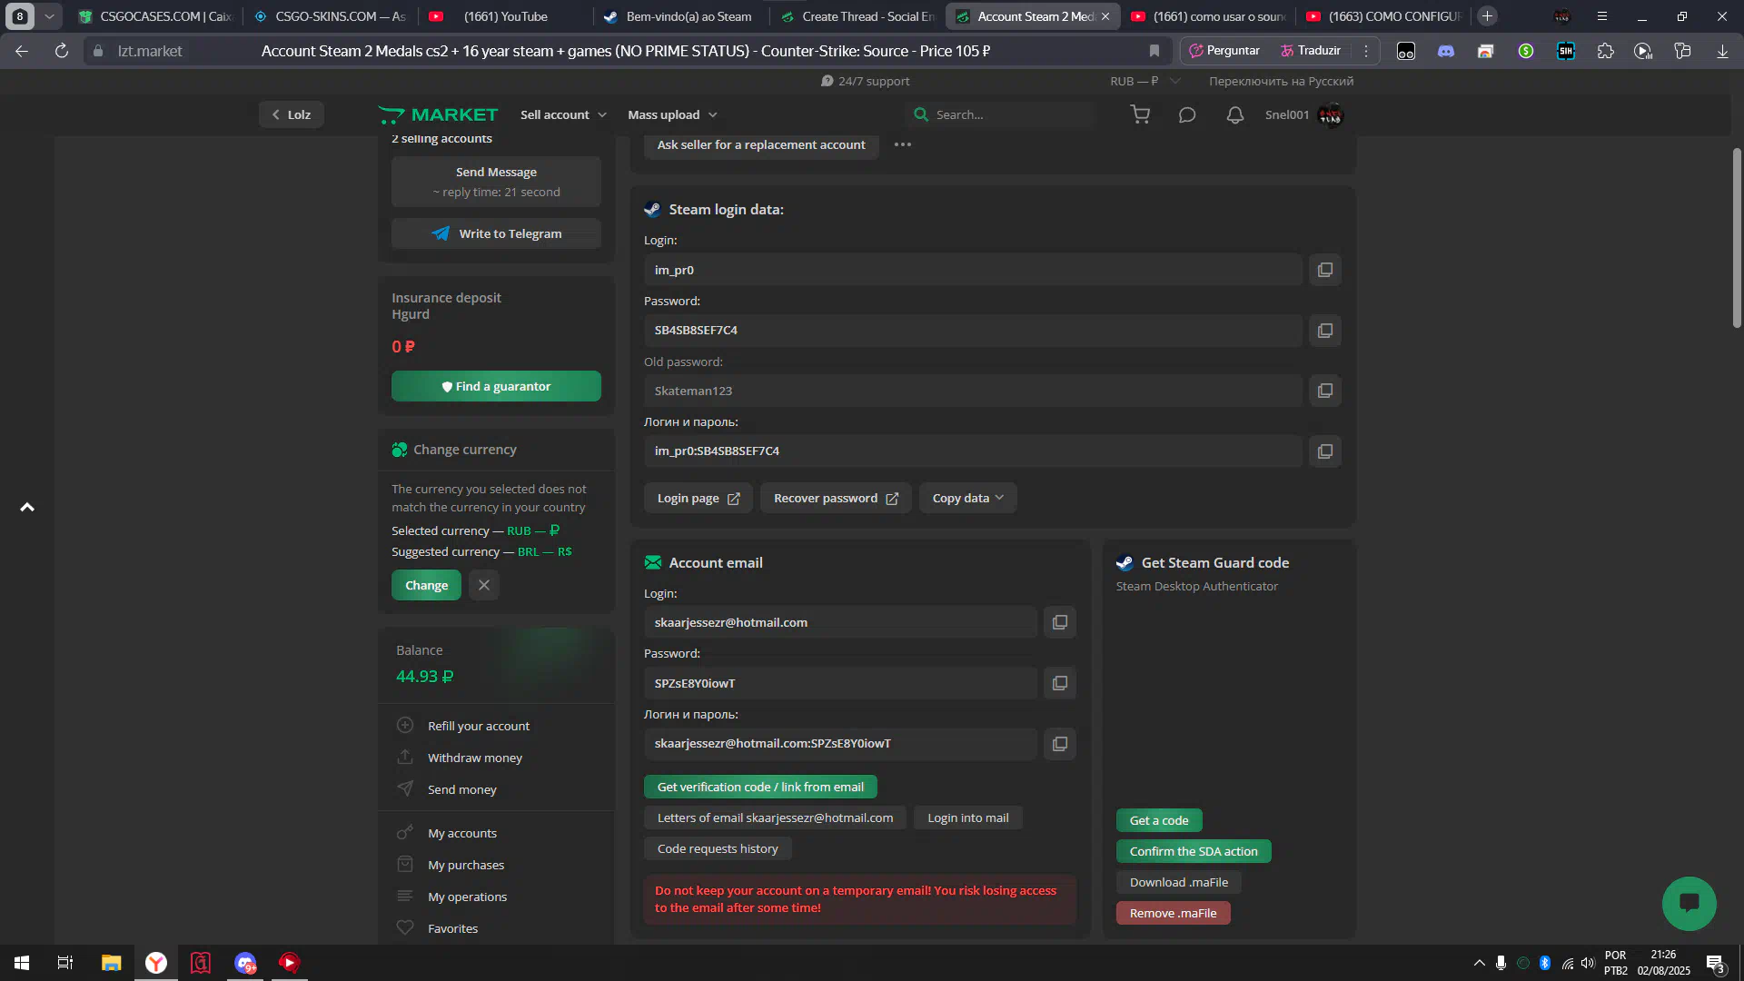Open a new browser tab
The width and height of the screenshot is (1744, 981).
point(1487,16)
